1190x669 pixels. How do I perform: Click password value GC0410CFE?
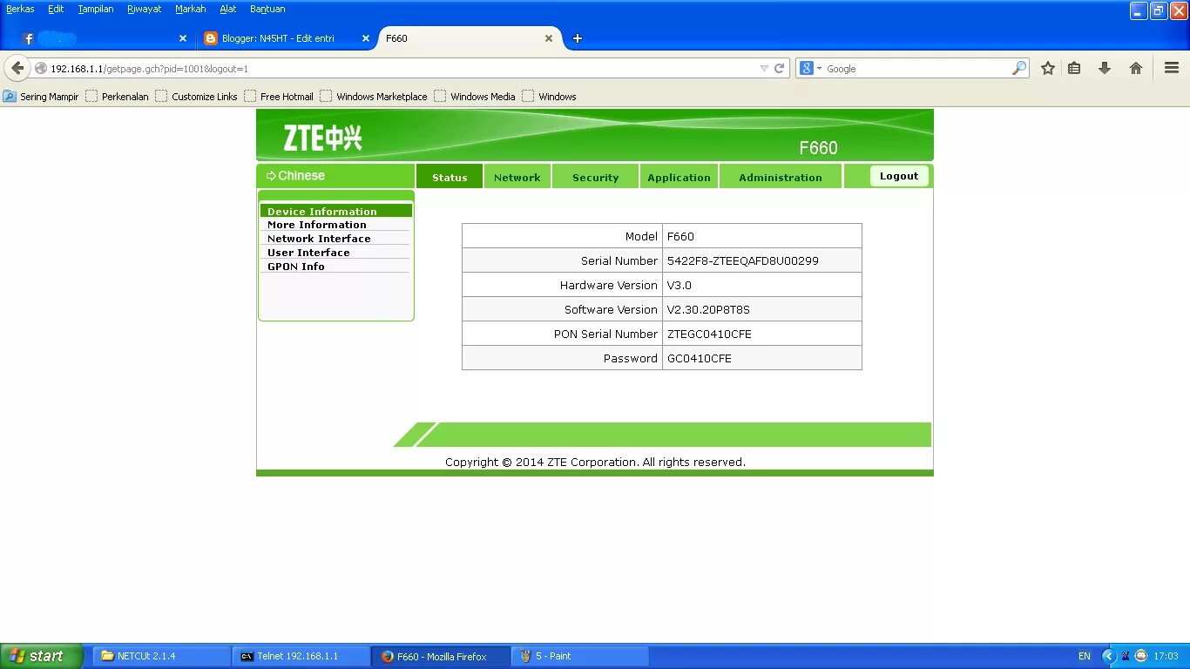700,358
